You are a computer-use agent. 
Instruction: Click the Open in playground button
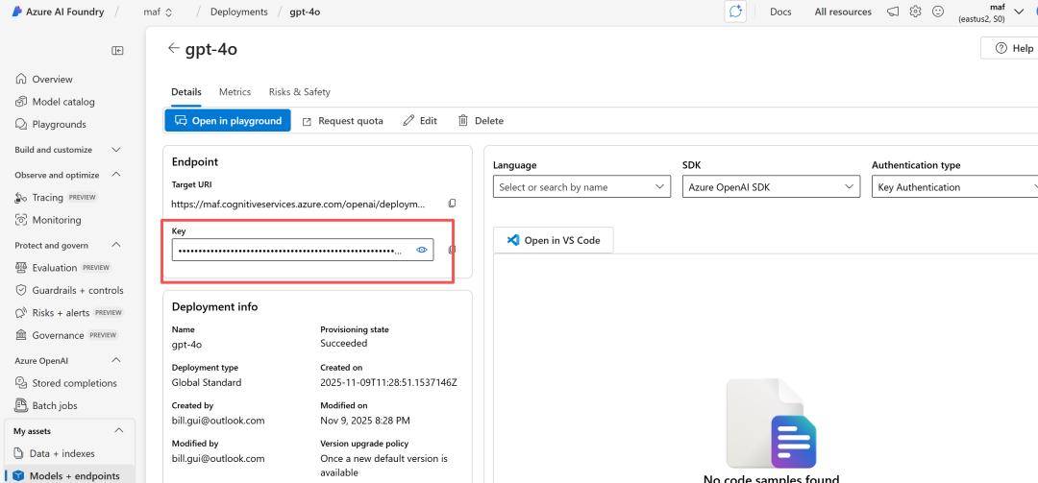(228, 120)
